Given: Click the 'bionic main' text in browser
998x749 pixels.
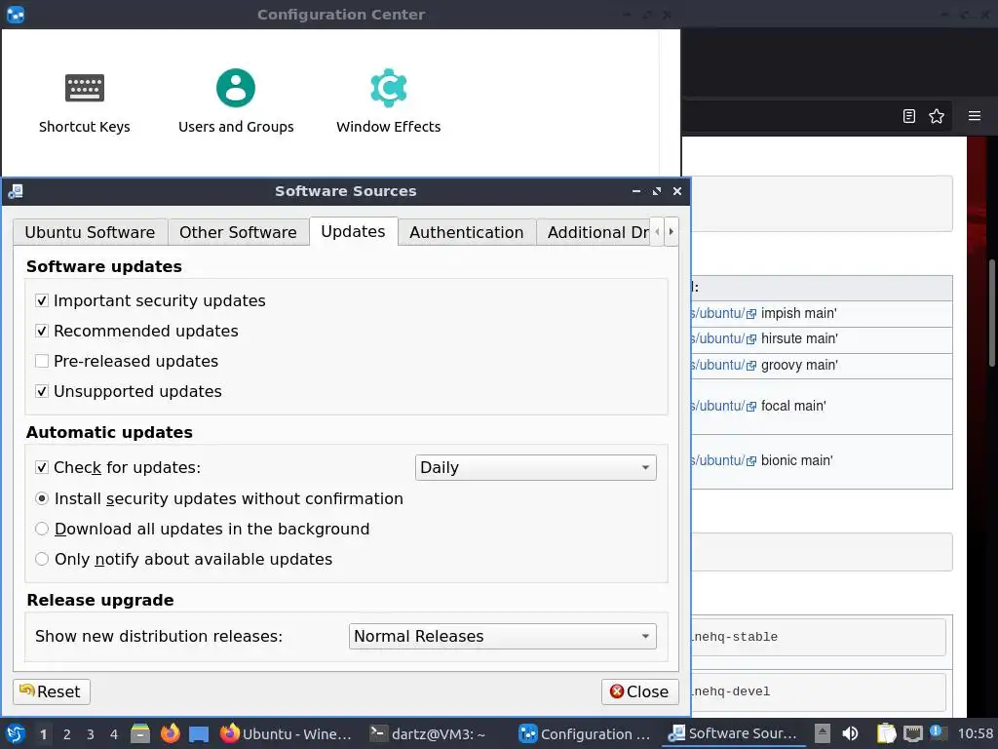Looking at the screenshot, I should (x=797, y=460).
